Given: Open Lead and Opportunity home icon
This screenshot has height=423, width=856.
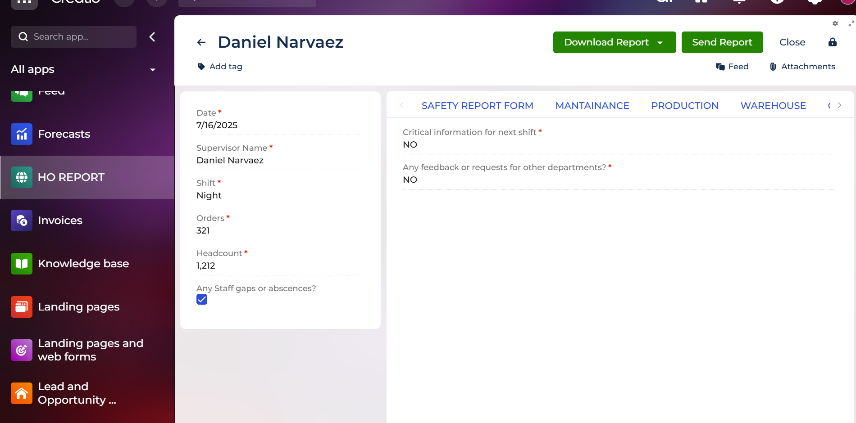Looking at the screenshot, I should coord(22,393).
